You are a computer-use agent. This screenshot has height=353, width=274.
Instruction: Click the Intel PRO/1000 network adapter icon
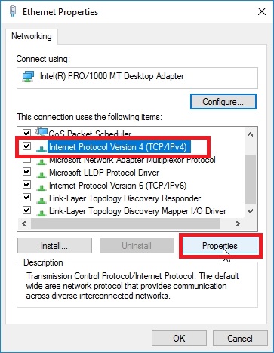[x=28, y=76]
